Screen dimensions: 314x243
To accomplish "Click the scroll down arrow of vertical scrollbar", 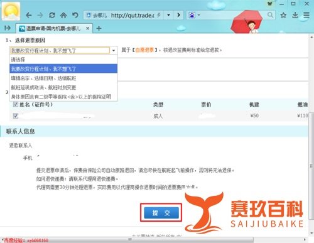I will (311, 233).
